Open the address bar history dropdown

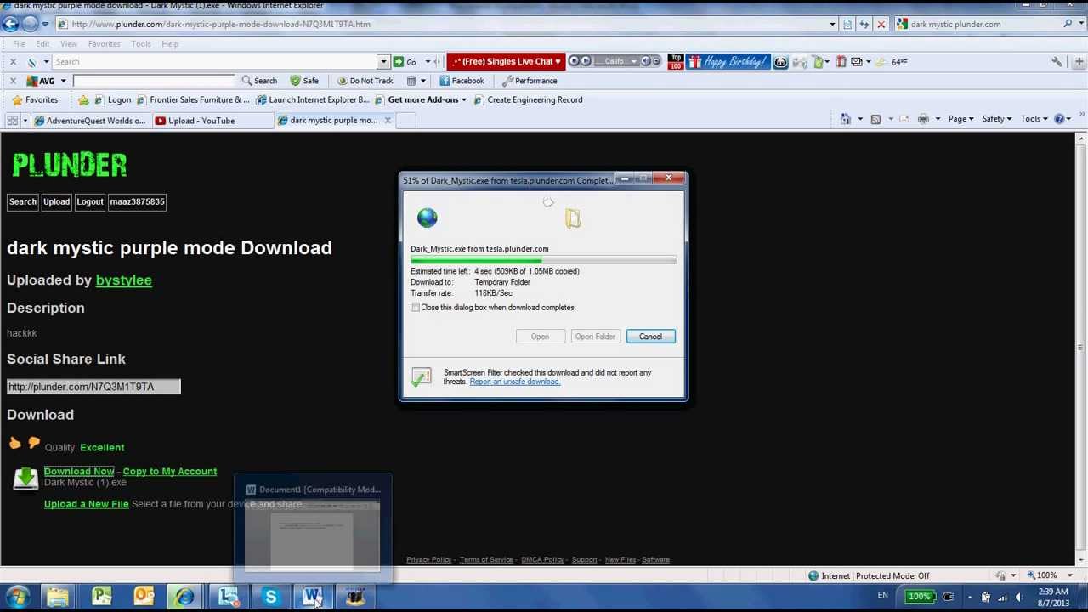click(832, 24)
